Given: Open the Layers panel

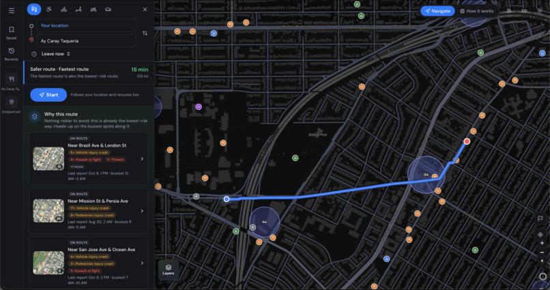Looking at the screenshot, I should 169,270.
